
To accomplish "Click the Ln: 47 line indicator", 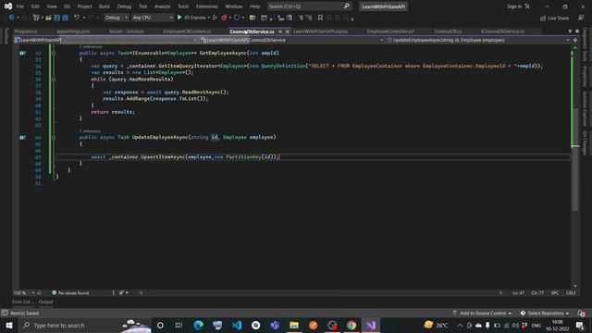I will point(518,292).
